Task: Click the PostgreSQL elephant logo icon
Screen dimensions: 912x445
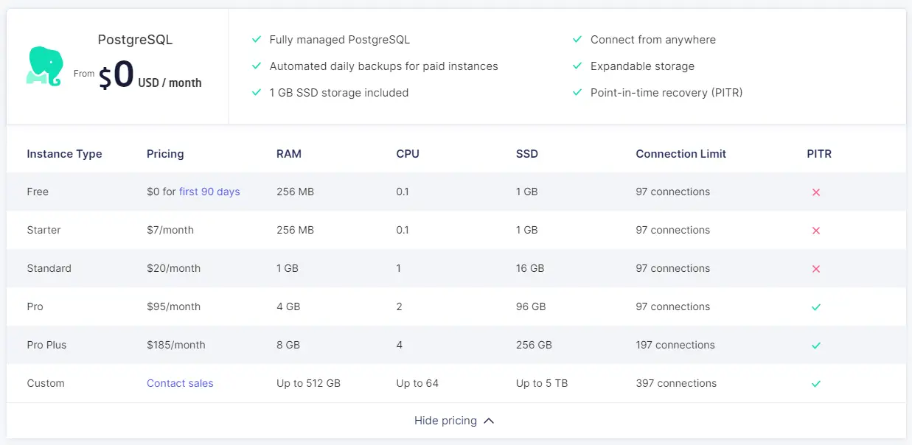Action: click(x=44, y=67)
